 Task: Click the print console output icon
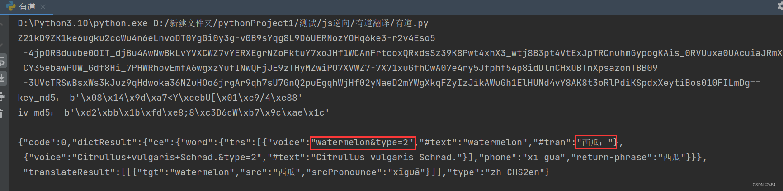(x=2, y=96)
